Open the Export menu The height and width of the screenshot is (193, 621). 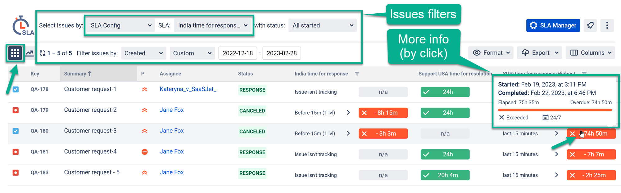pyautogui.click(x=540, y=53)
